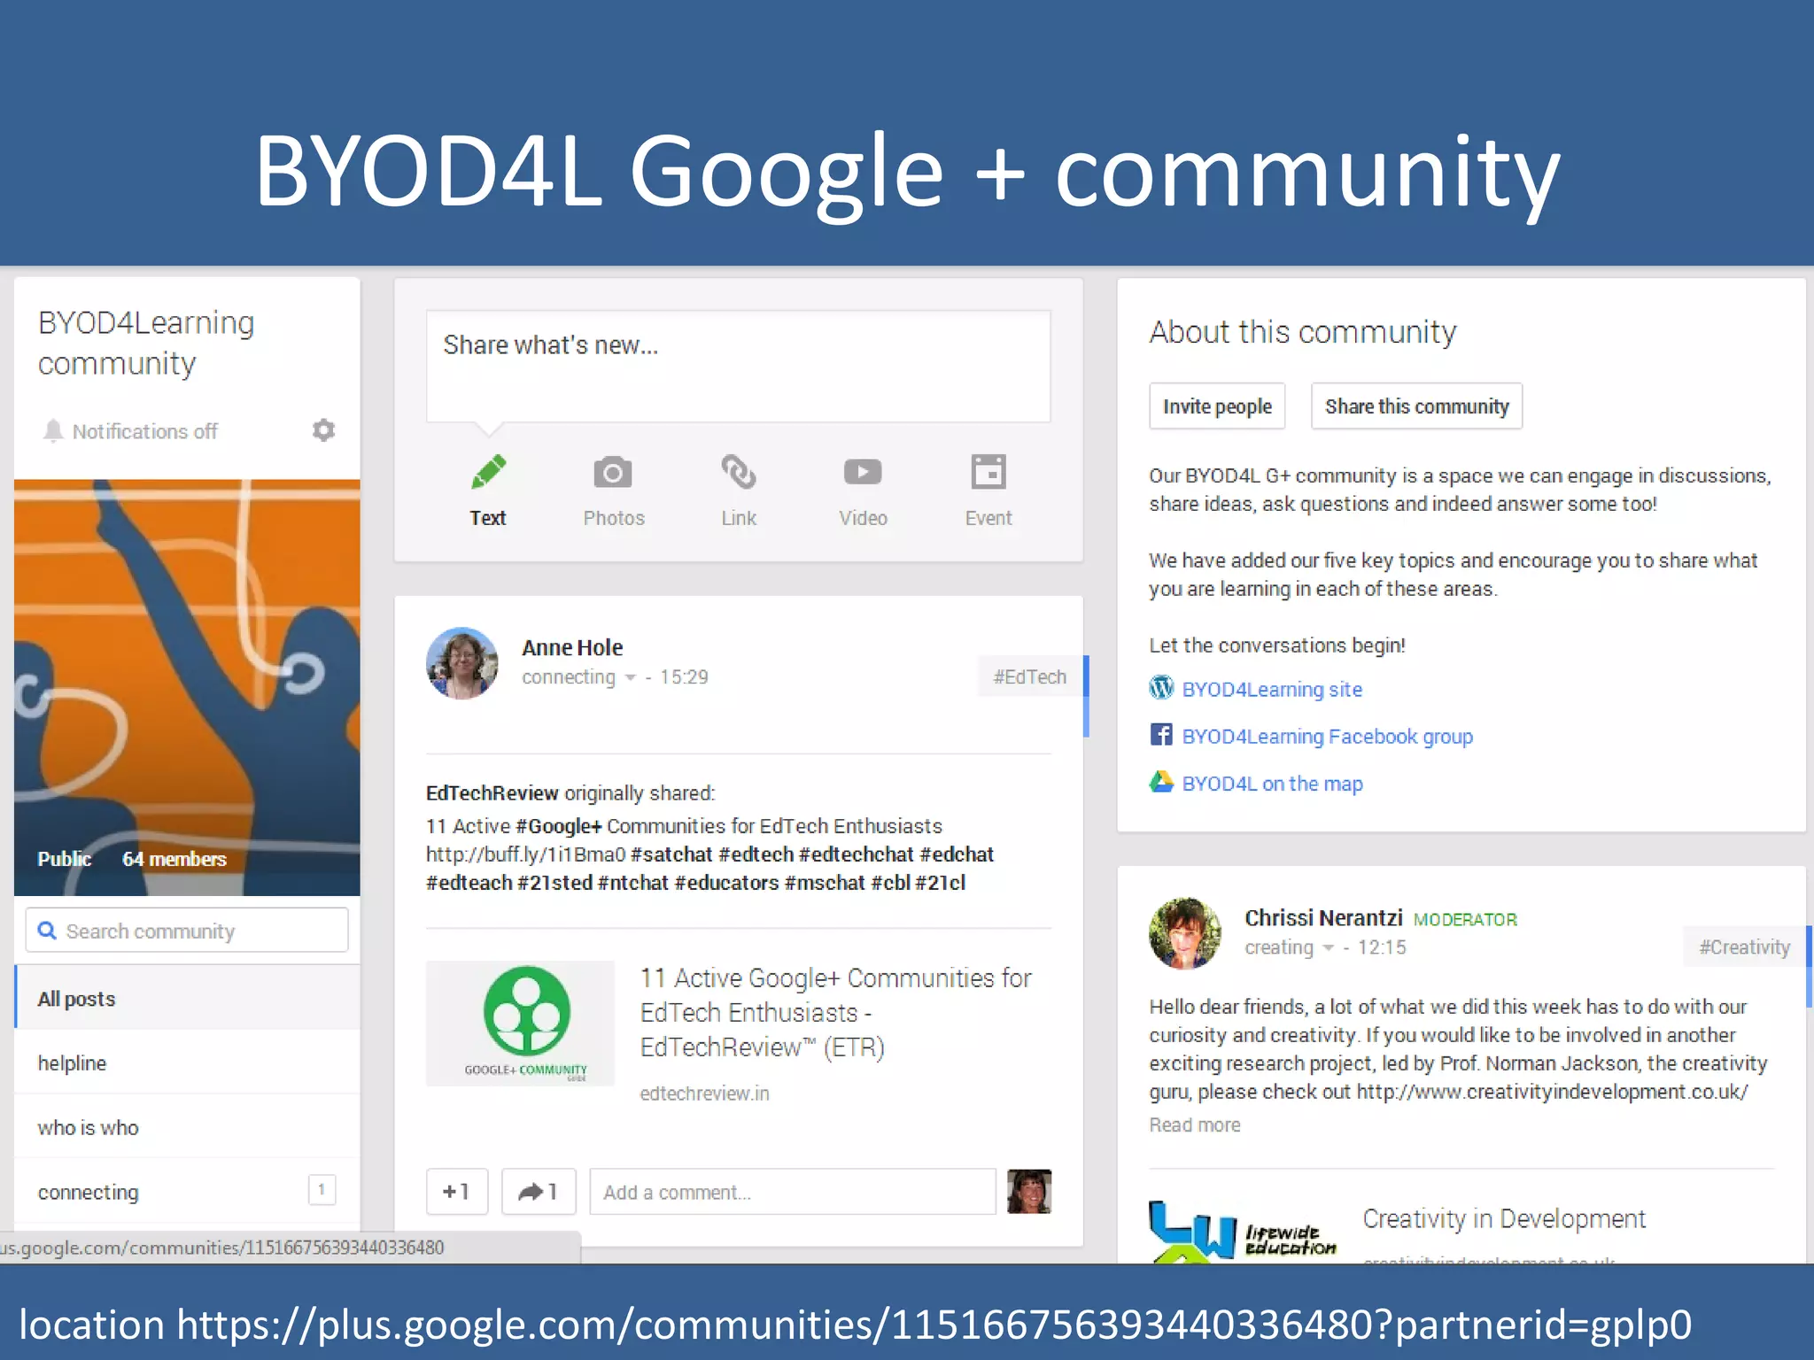
Task: Open the helpline category
Action: click(x=187, y=1062)
